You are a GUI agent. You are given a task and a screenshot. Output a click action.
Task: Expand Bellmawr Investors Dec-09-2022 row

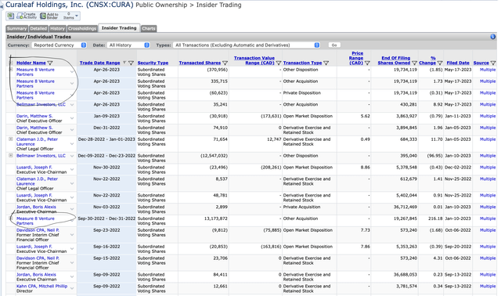(10, 155)
